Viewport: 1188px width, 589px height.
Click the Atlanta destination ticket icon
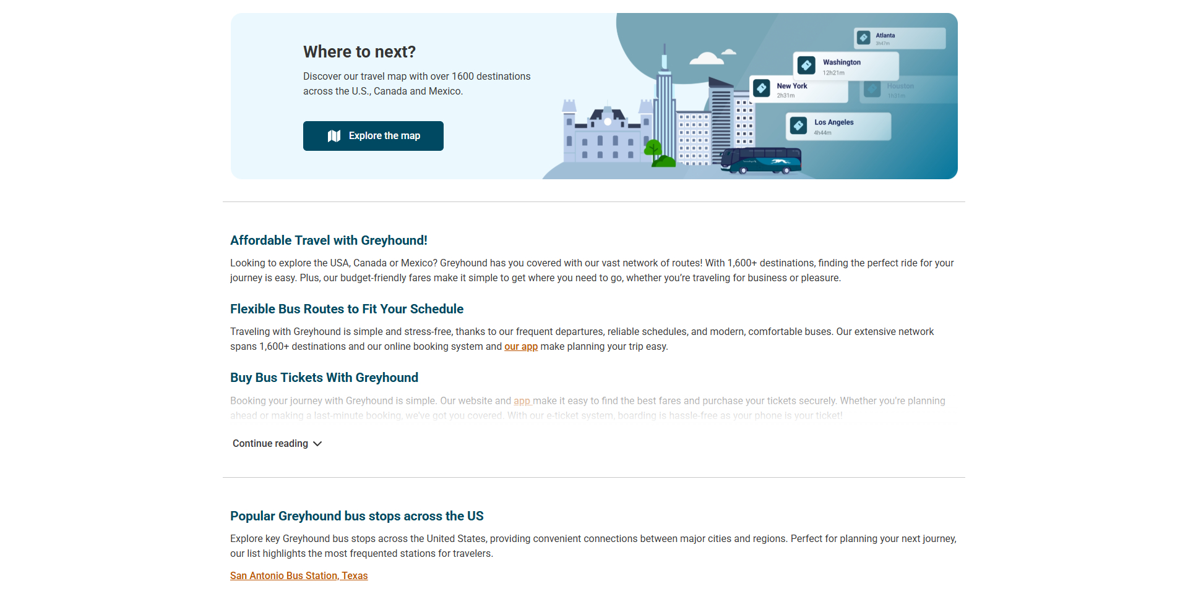[x=864, y=38]
